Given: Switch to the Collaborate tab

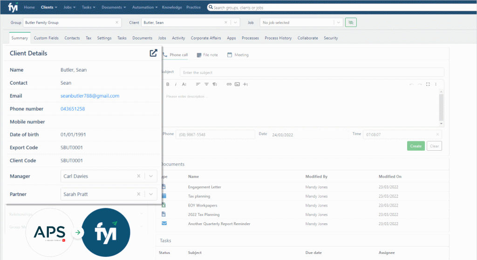Looking at the screenshot, I should point(307,38).
